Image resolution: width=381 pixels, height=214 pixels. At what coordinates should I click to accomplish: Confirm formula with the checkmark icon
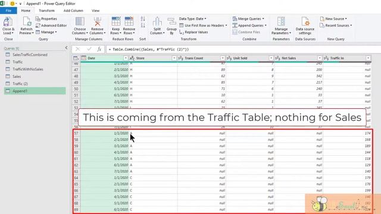coord(89,49)
